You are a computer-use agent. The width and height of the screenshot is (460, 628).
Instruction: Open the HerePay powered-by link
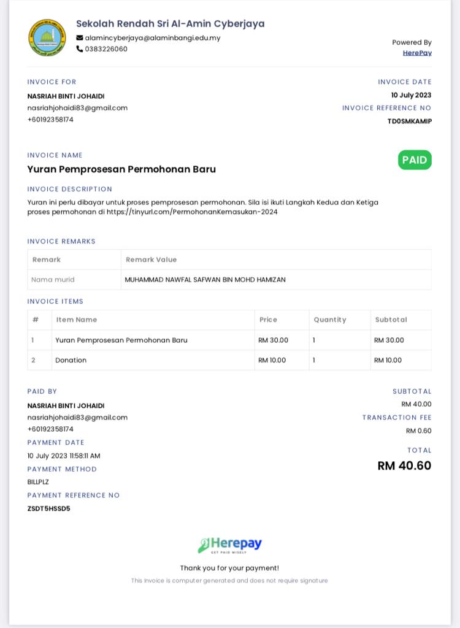(x=417, y=53)
